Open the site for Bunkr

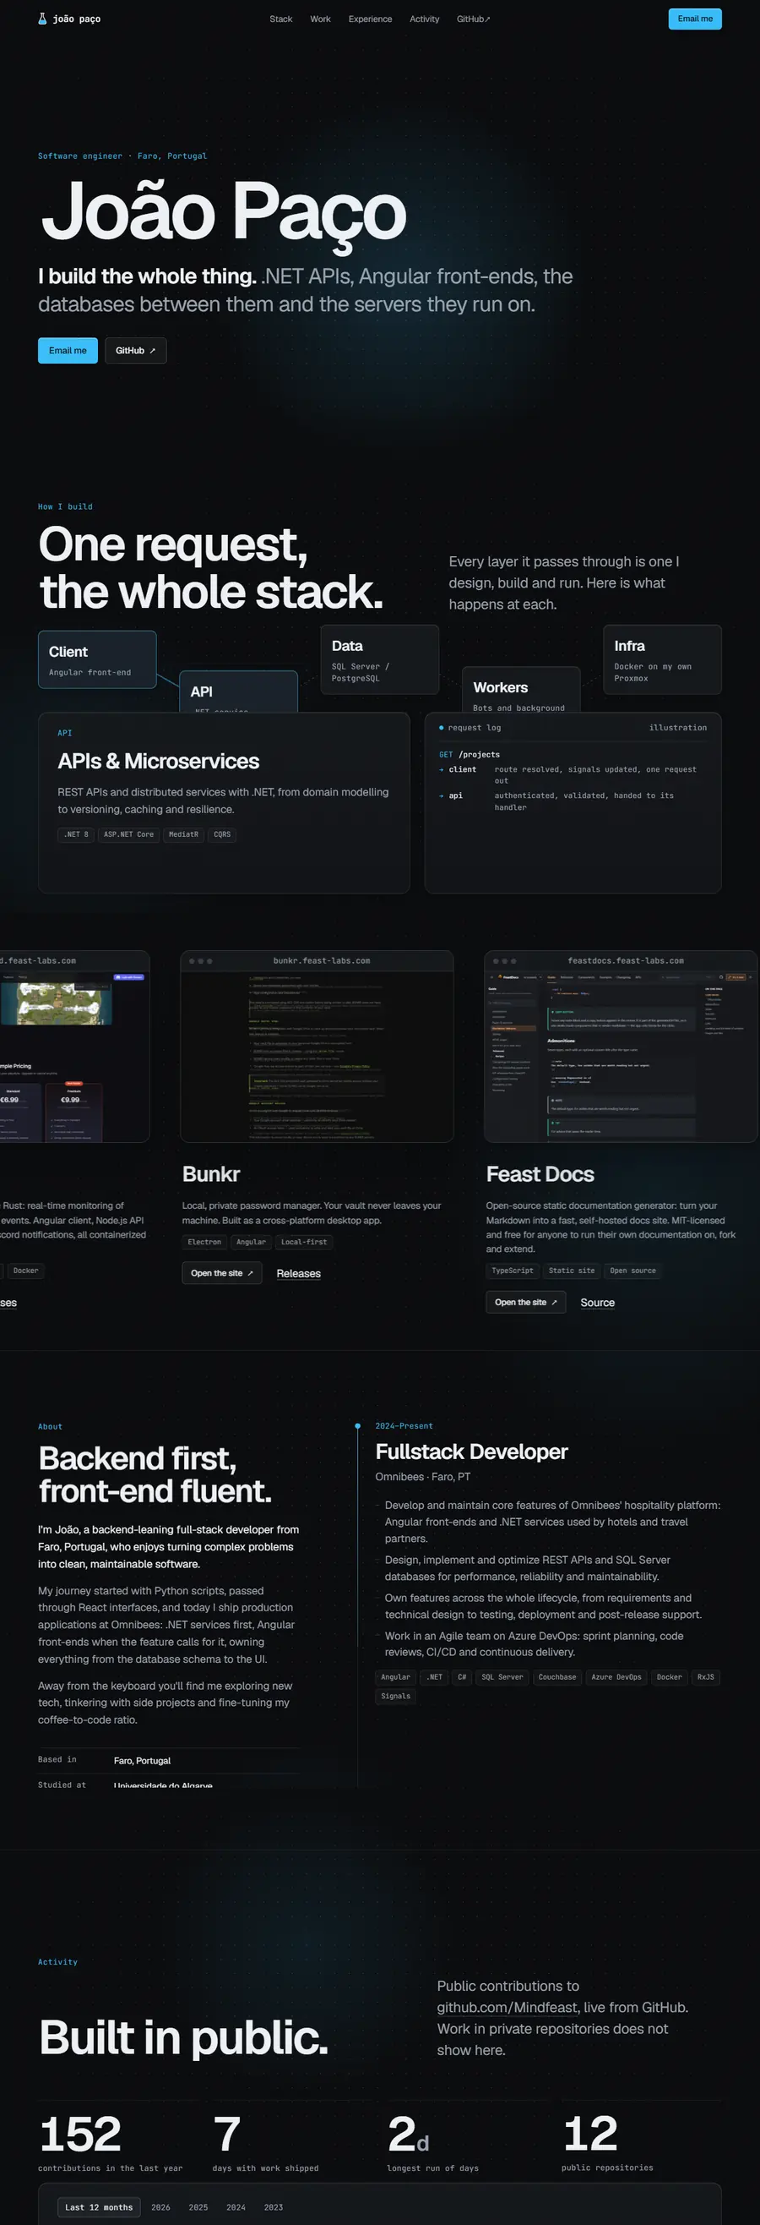click(x=222, y=1273)
